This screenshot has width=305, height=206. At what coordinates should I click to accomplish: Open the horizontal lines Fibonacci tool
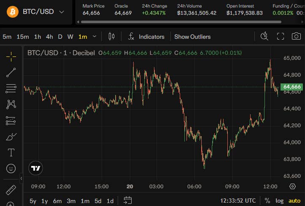(11, 88)
